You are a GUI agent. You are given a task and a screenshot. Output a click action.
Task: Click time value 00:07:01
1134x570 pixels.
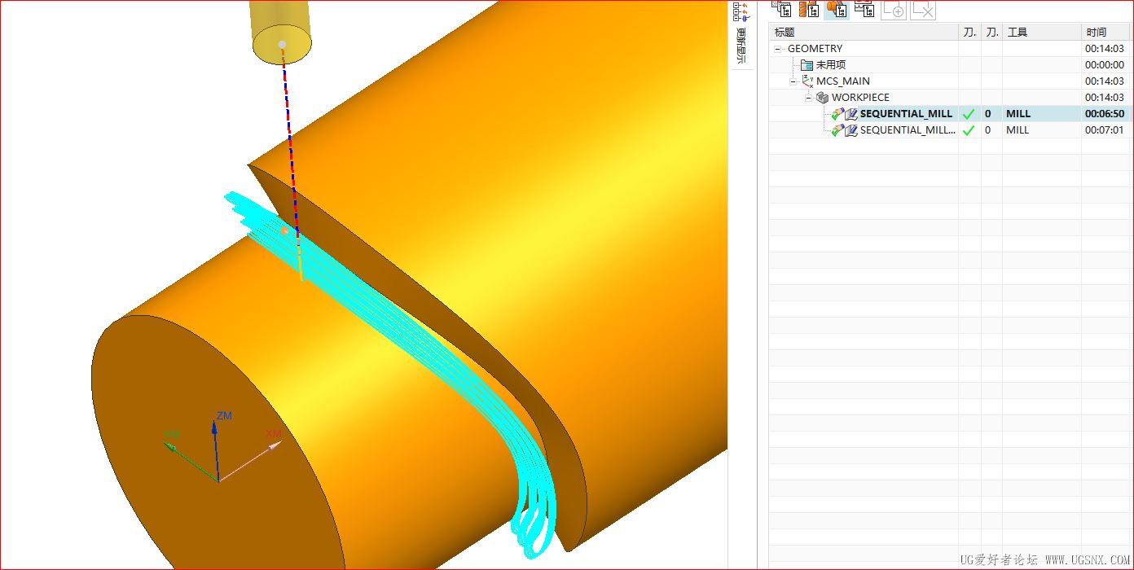click(1104, 130)
